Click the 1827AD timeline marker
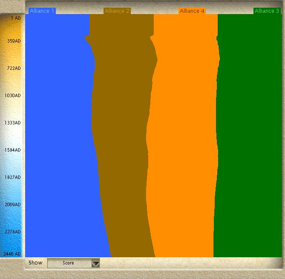This screenshot has height=279, width=285. pos(12,178)
